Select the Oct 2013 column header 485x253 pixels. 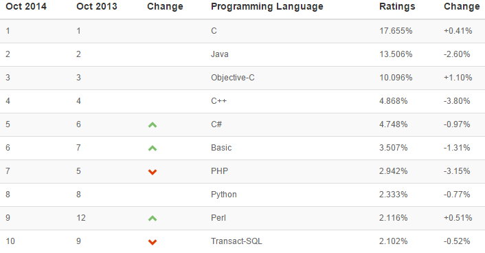[x=97, y=6]
